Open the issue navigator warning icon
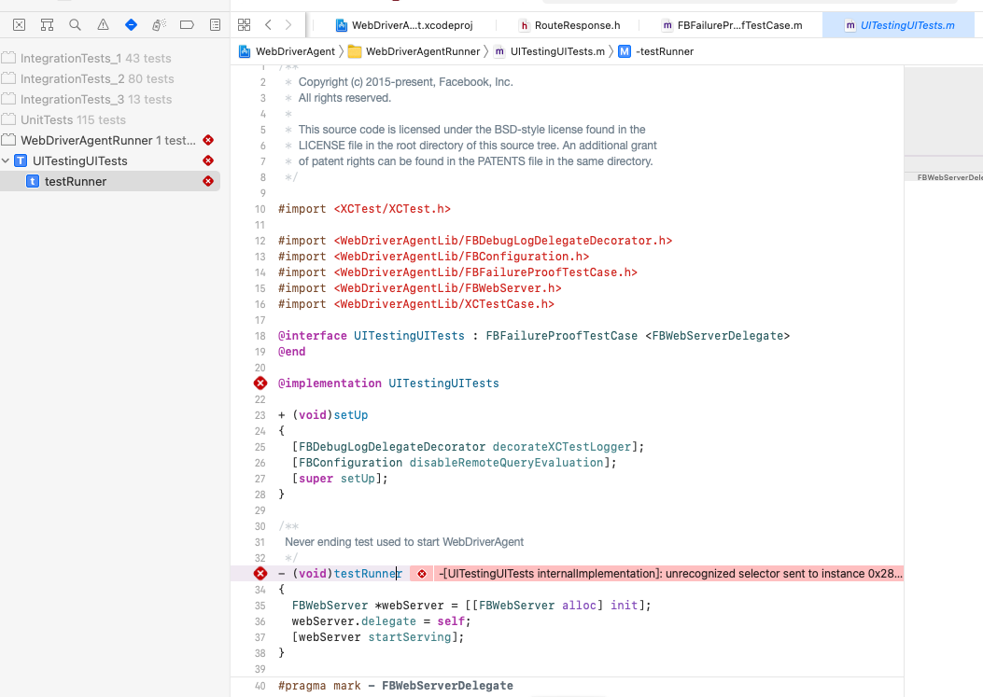The image size is (983, 697). [103, 25]
